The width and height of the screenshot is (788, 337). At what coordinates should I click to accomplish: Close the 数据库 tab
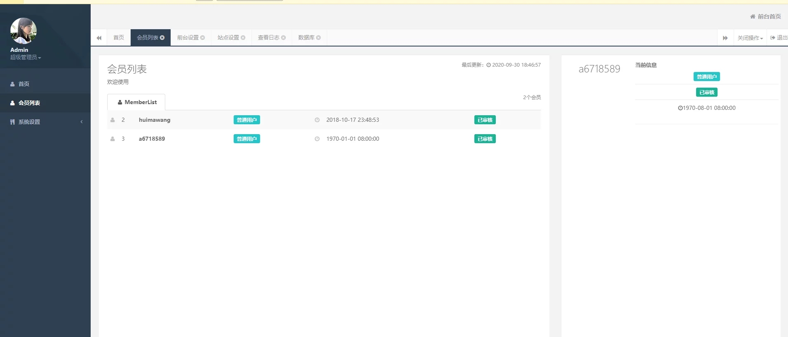(x=319, y=37)
